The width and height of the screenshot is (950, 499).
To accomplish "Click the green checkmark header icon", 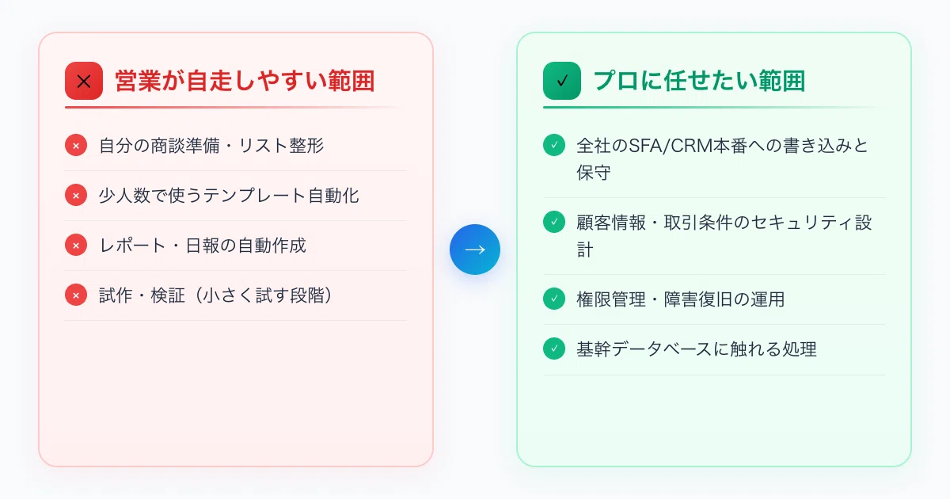I will (x=562, y=81).
